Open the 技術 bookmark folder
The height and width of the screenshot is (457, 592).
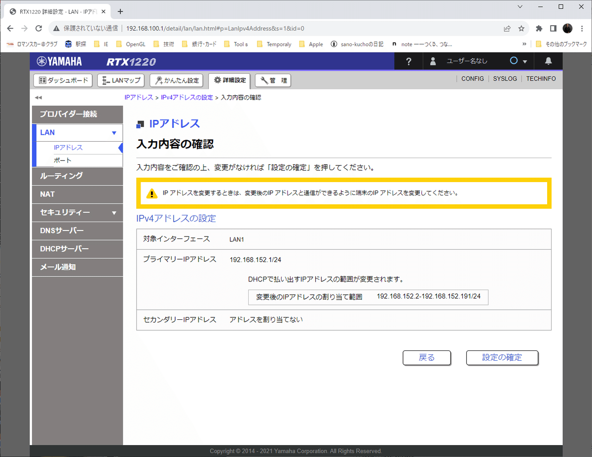pos(163,44)
